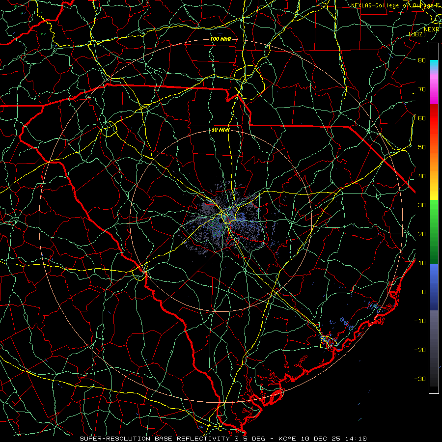The image size is (442, 442).
Task: Click the NEXR label above the legend
Action: click(432, 29)
